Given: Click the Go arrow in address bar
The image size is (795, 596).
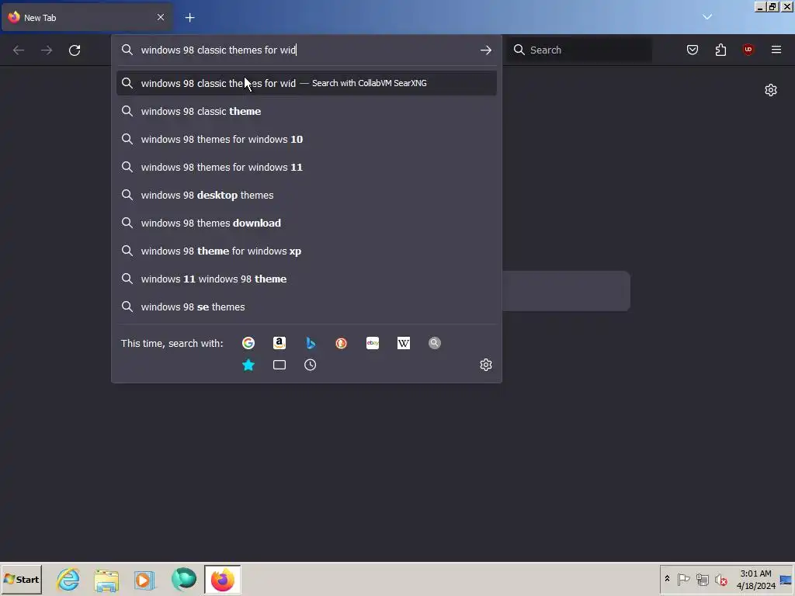Looking at the screenshot, I should click(x=486, y=50).
